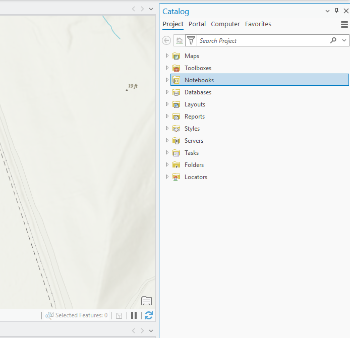Image resolution: width=350 pixels, height=338 pixels.
Task: Toggle auto-hide pin for Catalog pane
Action: tap(336, 11)
